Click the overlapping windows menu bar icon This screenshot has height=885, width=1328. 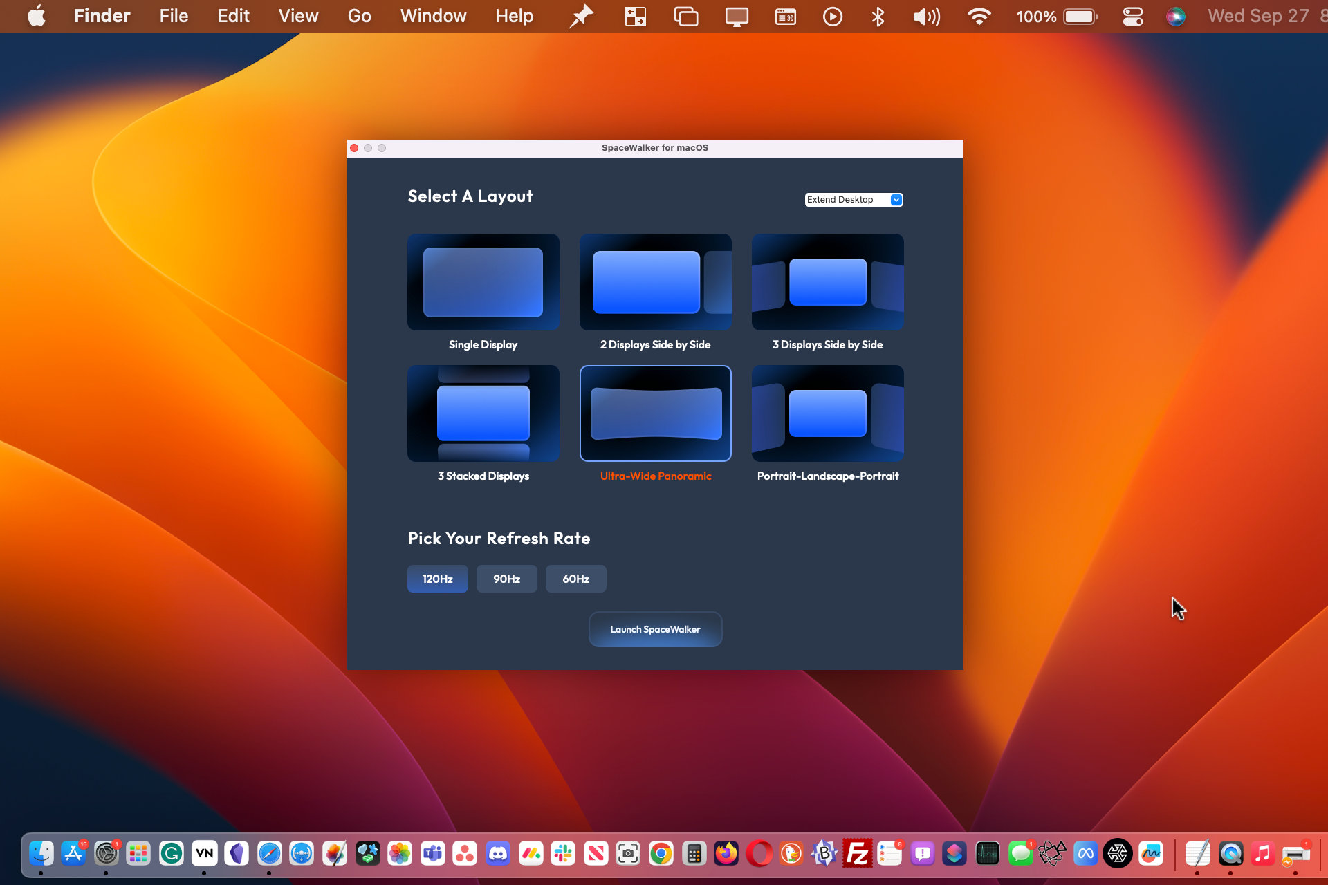pos(686,16)
